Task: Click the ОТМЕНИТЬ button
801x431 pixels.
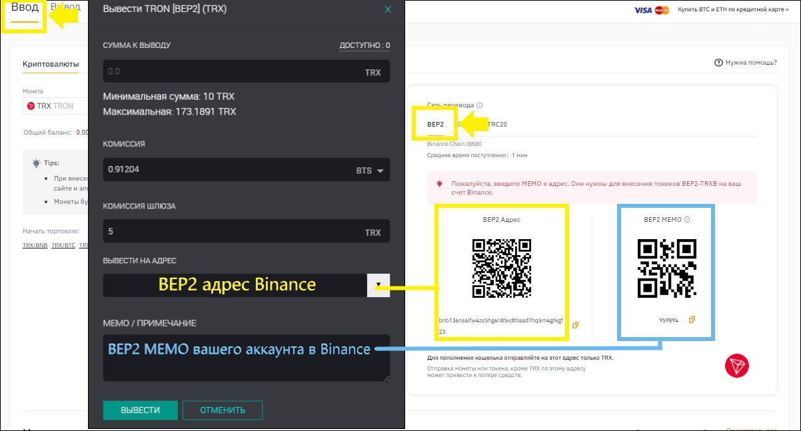Action: [x=223, y=410]
